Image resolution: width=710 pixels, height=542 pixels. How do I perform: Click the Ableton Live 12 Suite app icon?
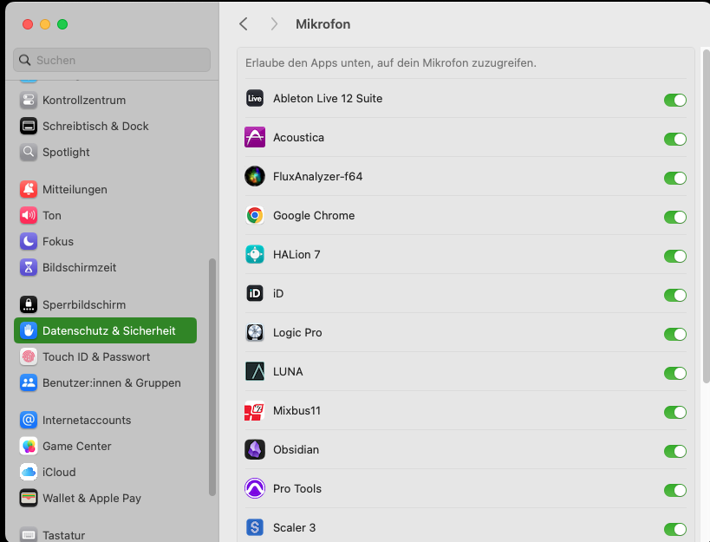coord(255,98)
